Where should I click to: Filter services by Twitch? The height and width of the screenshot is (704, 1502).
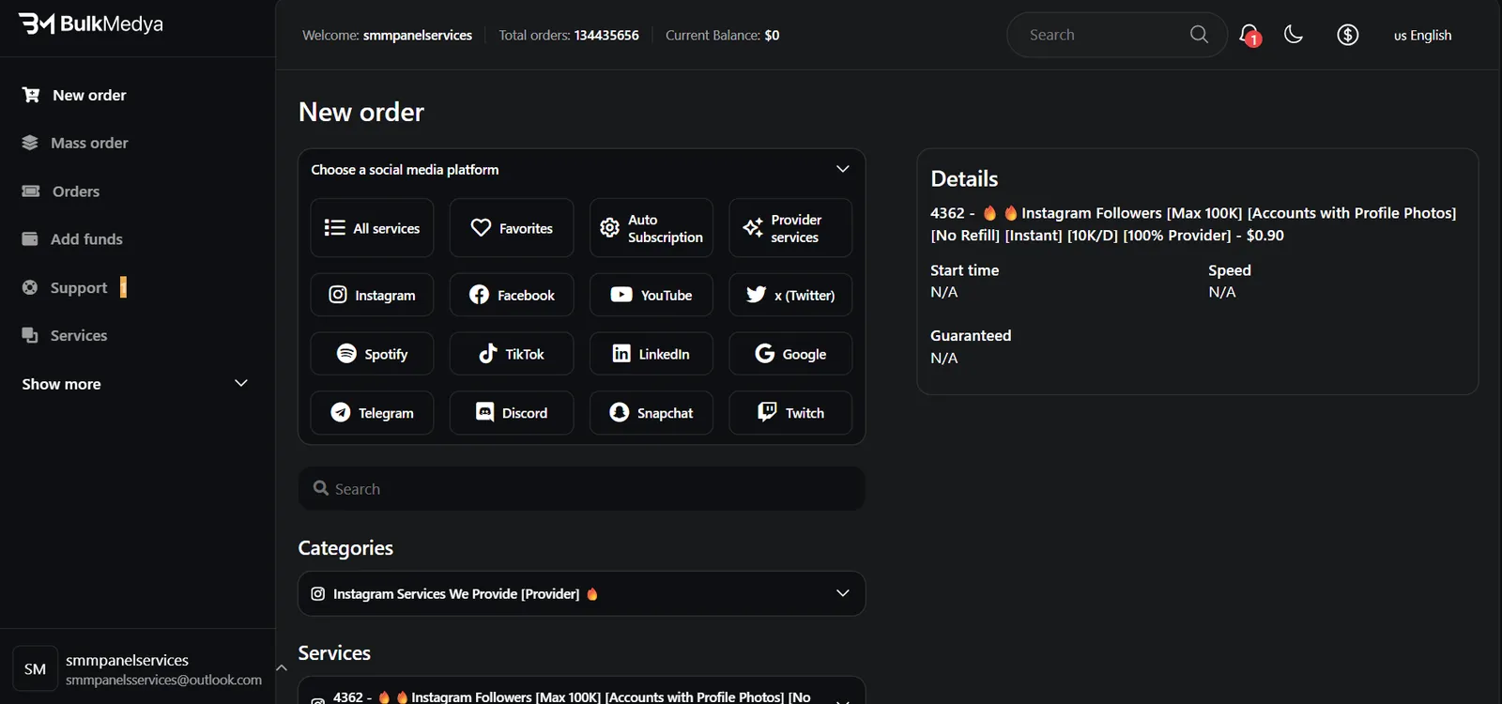point(790,413)
